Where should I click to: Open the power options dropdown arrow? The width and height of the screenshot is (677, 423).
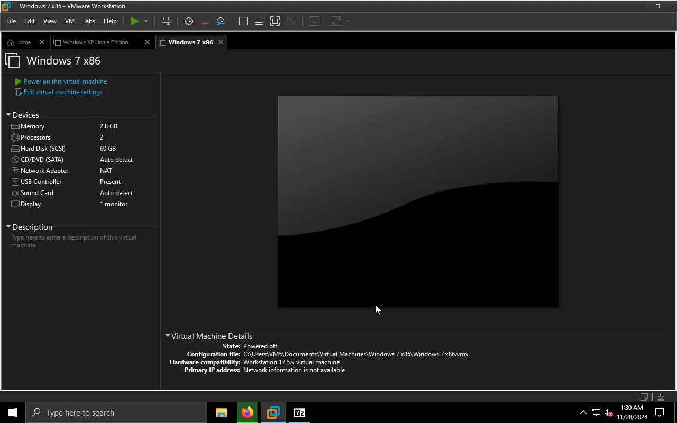[146, 21]
